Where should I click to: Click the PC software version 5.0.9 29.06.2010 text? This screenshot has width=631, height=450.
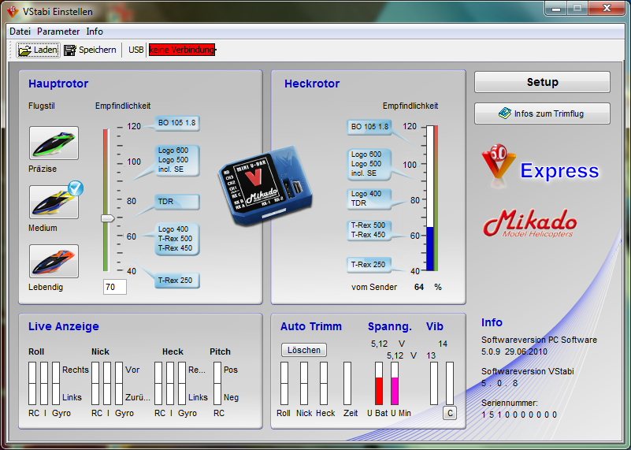pos(514,351)
